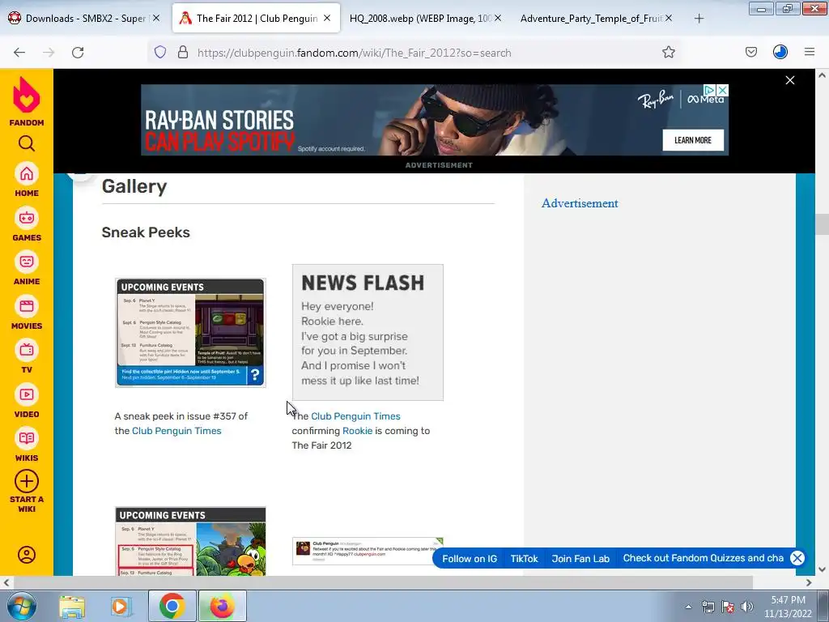
Task: Click Check out Fandom Quizzes link
Action: (x=704, y=558)
